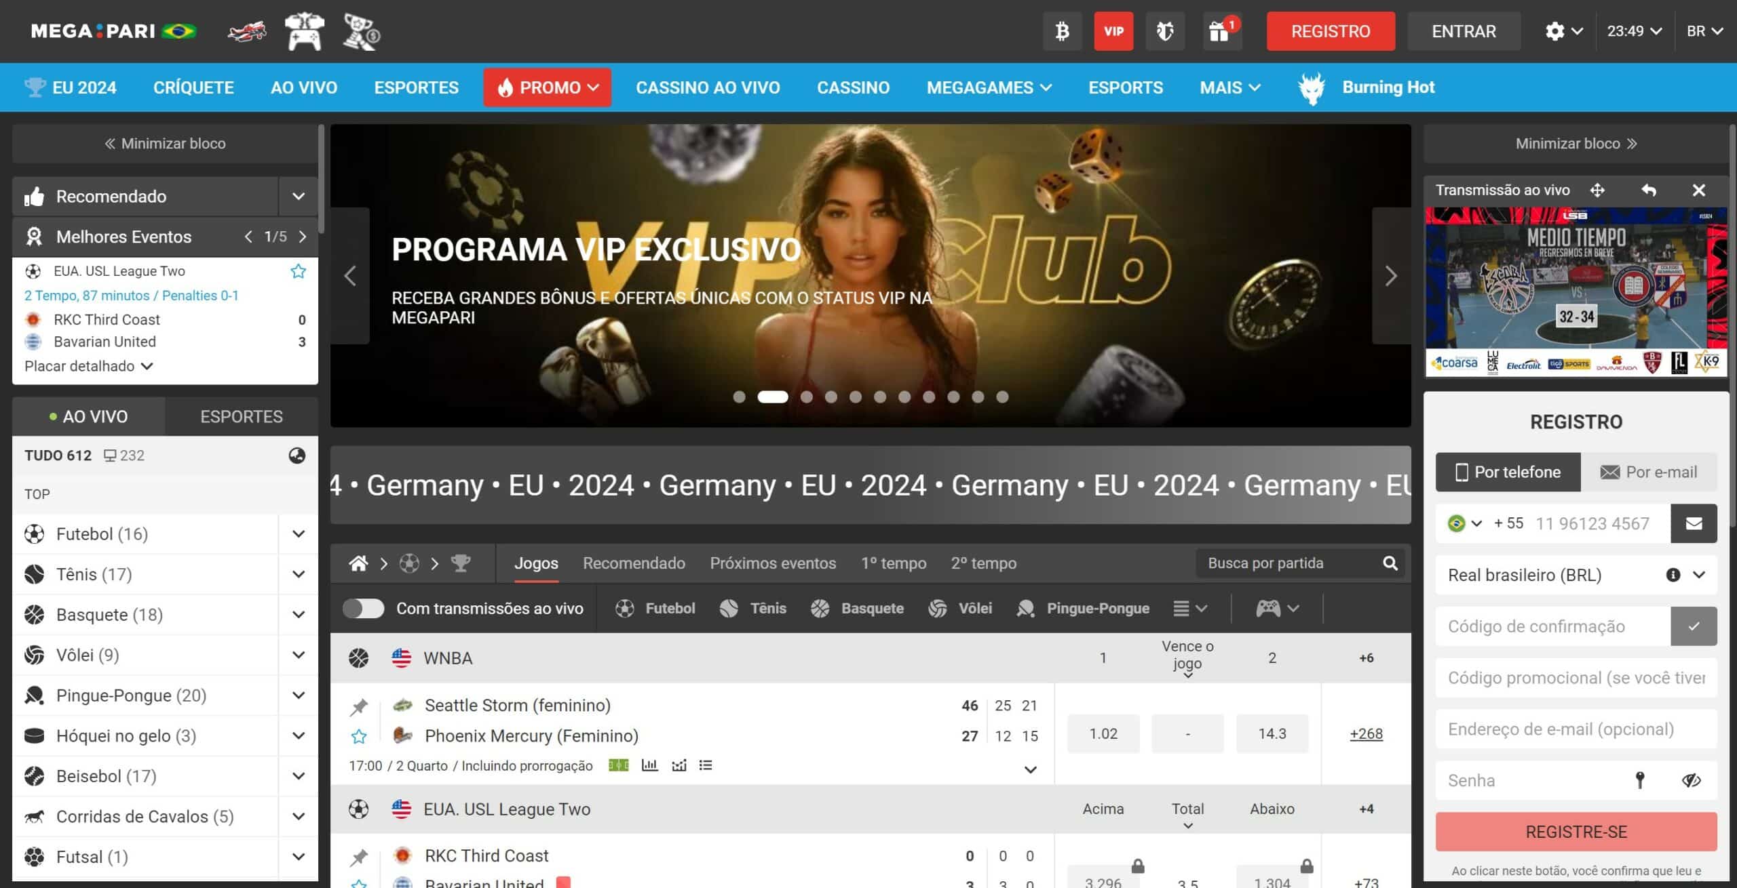Filter matches by Futebol
1737x888 pixels.
[x=655, y=609]
